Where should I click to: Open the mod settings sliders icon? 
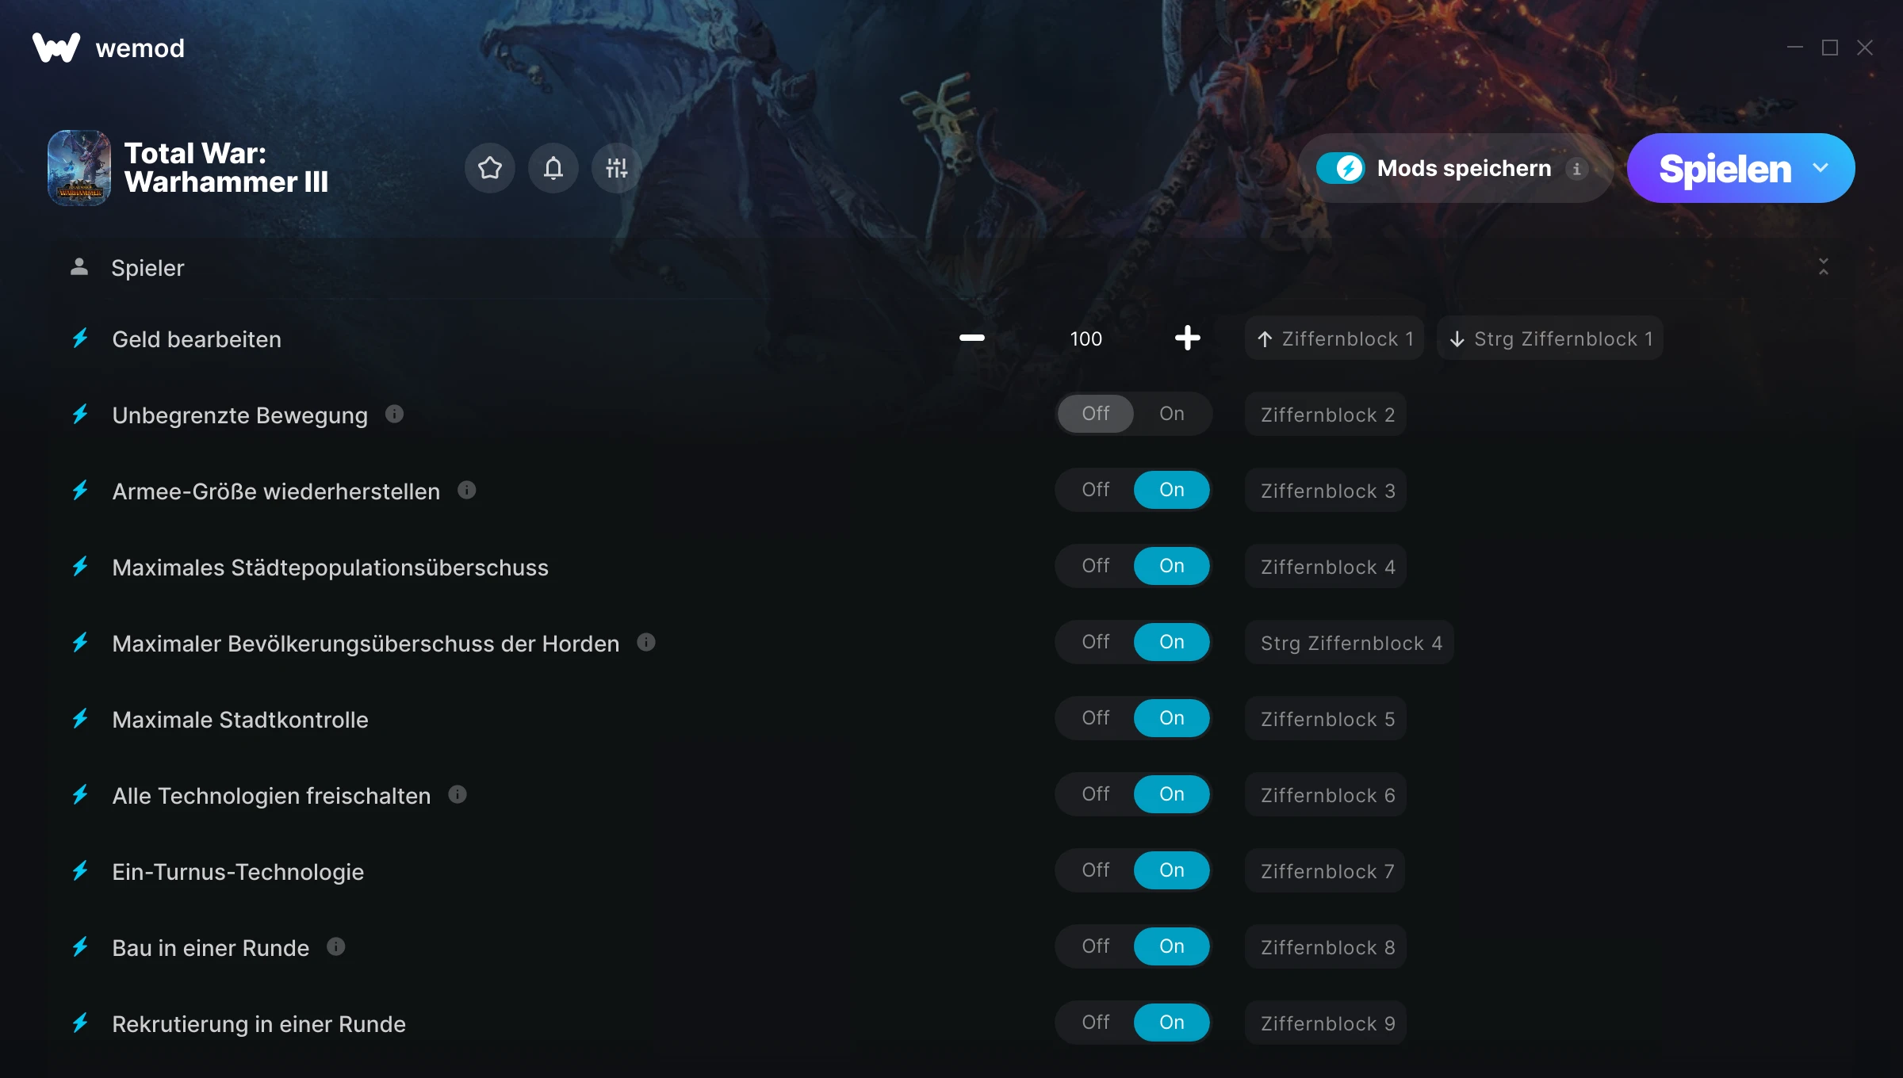tap(616, 168)
